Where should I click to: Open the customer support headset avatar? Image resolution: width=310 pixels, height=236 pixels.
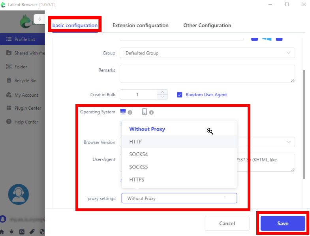coord(19,194)
